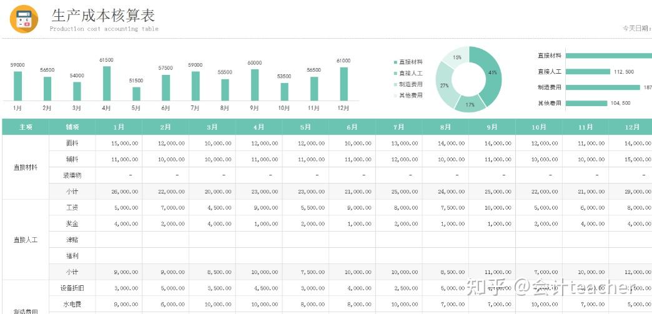Viewport: 652px width, 314px height.
Task: Select the 17% donut chart segment
Action: (x=470, y=105)
